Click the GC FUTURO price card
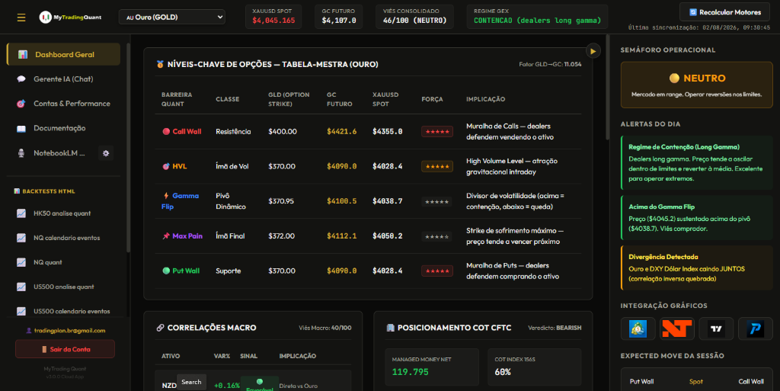 (x=339, y=17)
